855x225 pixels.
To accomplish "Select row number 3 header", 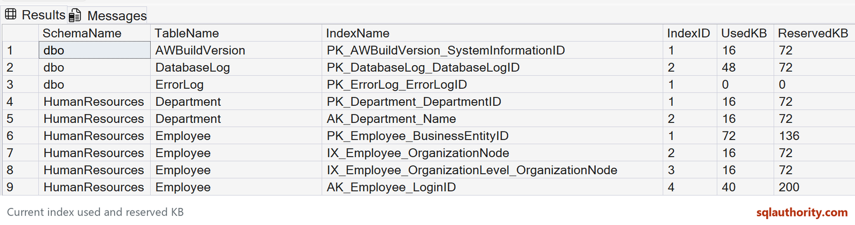I will [x=20, y=84].
